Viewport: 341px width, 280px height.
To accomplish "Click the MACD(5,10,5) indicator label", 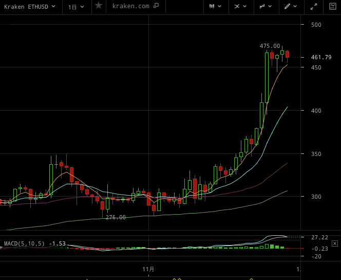I will (24, 243).
